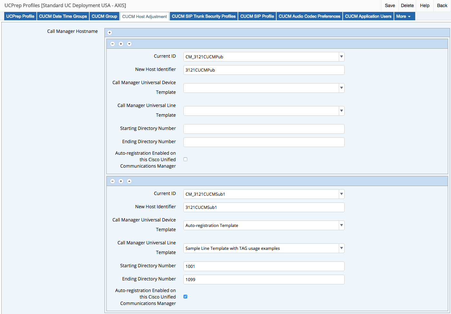Click the Delete button
The width and height of the screenshot is (451, 314).
pyautogui.click(x=407, y=5)
